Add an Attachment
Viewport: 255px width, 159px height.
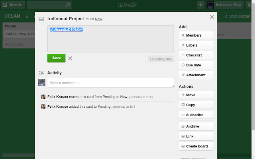pyautogui.click(x=196, y=75)
